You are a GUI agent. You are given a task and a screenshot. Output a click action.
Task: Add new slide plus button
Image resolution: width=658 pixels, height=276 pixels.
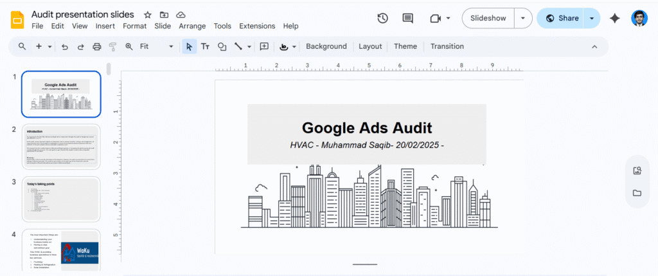point(39,46)
